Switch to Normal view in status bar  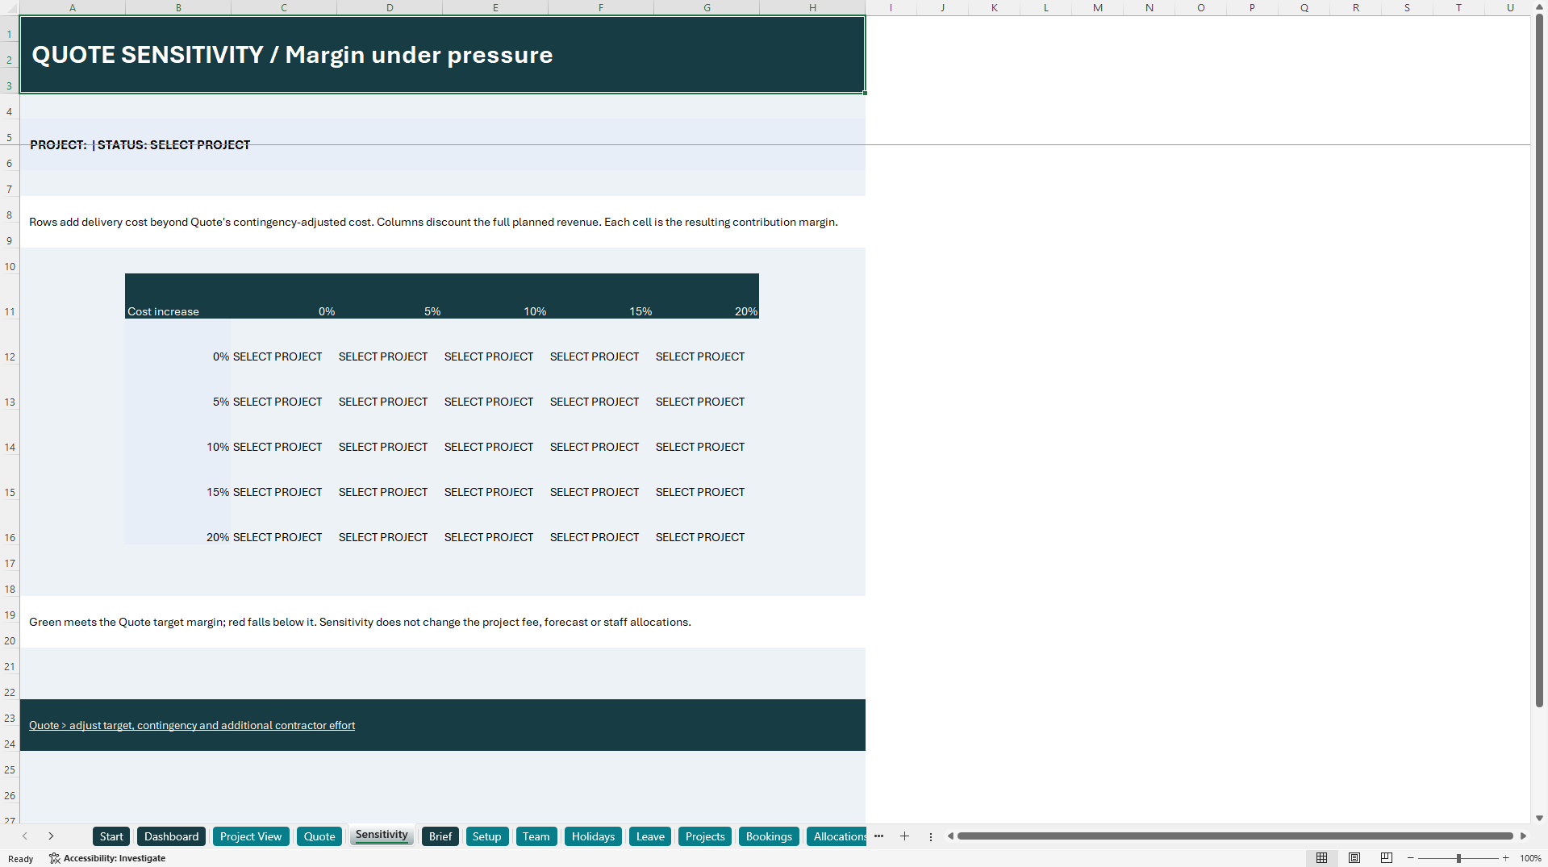coord(1321,858)
